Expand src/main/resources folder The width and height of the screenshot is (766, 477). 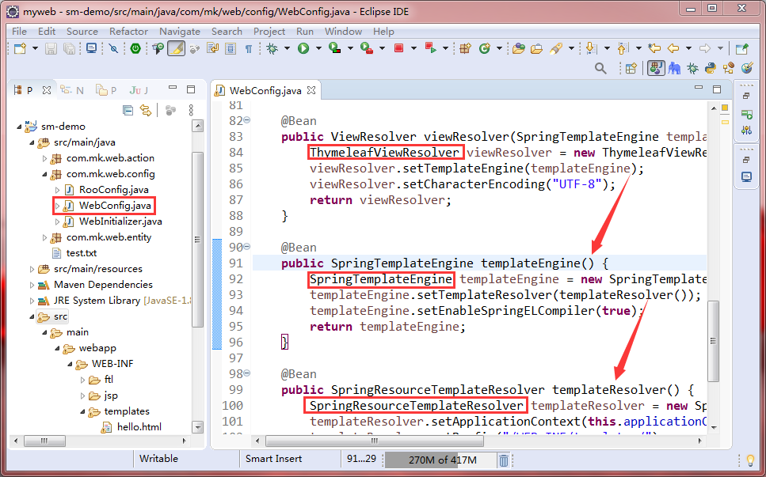(x=32, y=269)
